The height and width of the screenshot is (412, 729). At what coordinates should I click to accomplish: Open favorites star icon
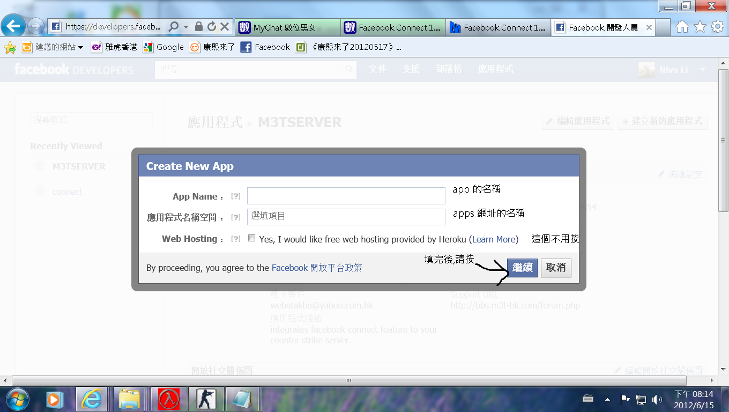point(700,27)
